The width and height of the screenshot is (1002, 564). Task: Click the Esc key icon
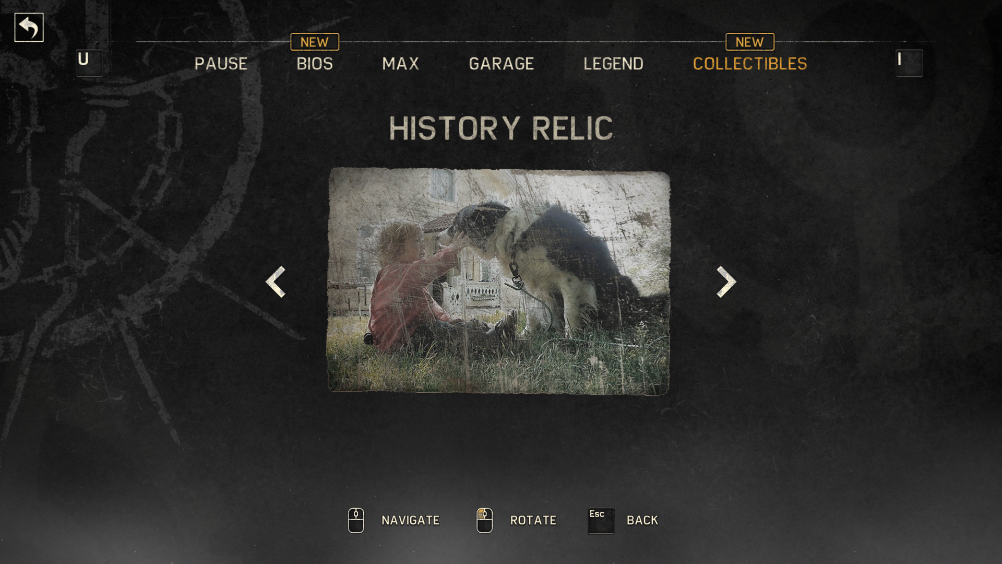(x=601, y=521)
